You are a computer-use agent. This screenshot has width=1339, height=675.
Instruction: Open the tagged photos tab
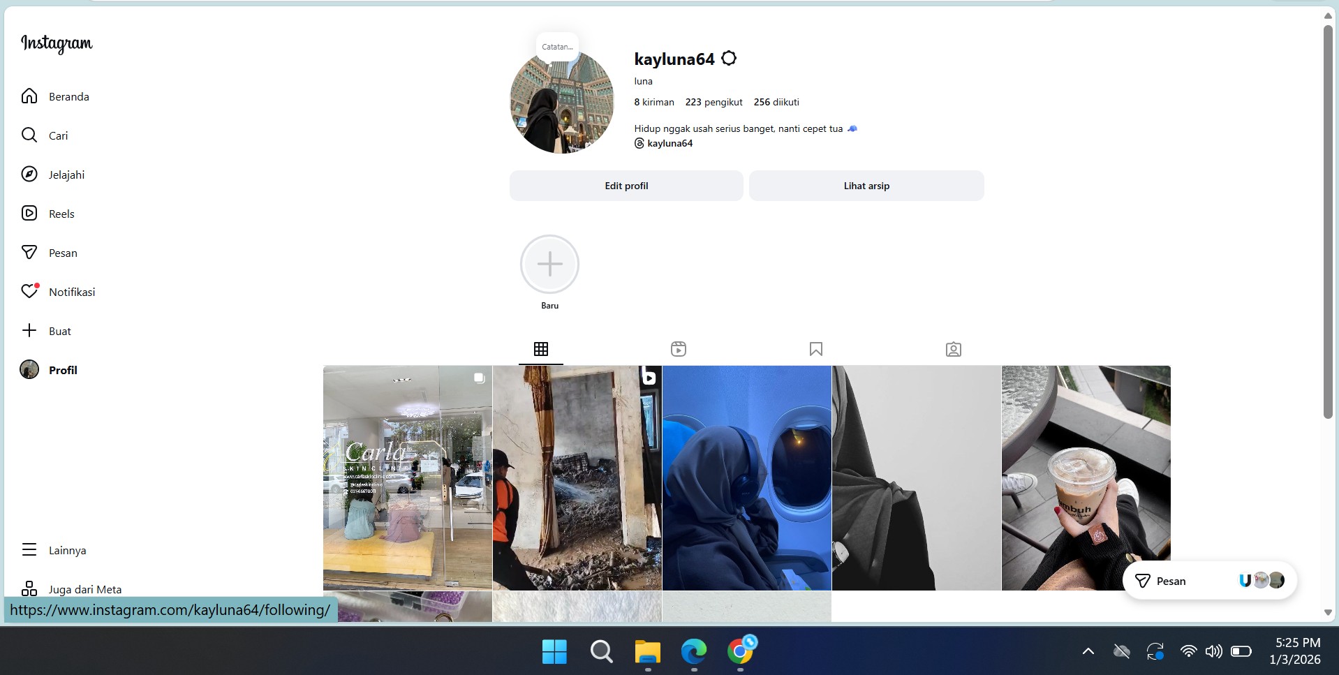coord(953,349)
